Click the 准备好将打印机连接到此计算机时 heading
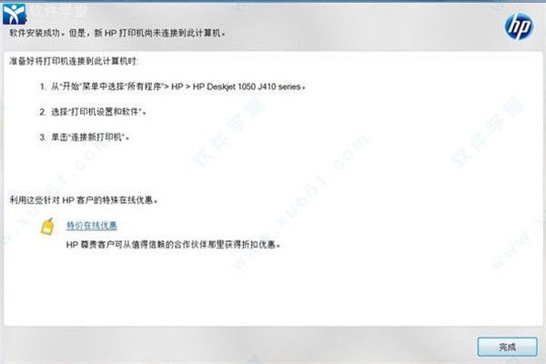 pyautogui.click(x=74, y=61)
